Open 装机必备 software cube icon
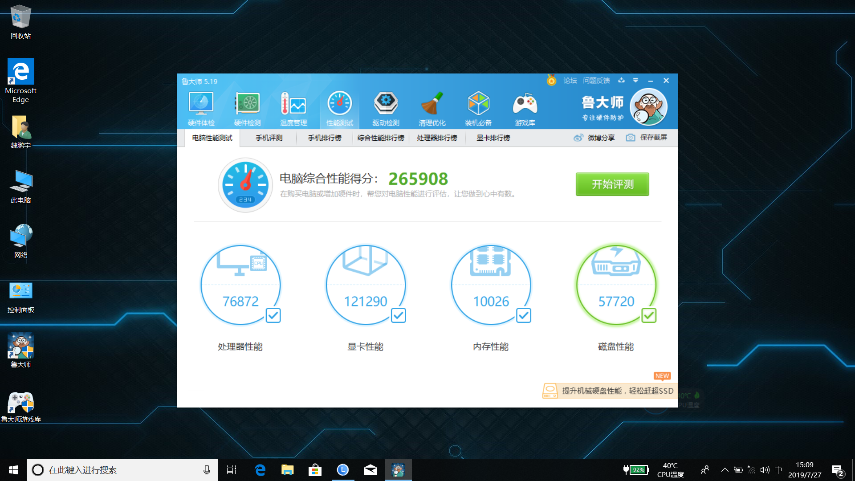 [478, 109]
